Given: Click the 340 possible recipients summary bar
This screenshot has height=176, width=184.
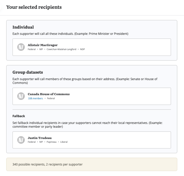Looking at the screenshot, I should 92,164.
